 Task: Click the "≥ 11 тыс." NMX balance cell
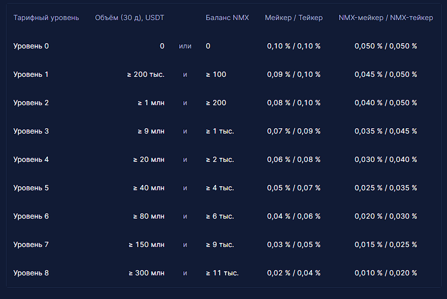click(x=222, y=273)
